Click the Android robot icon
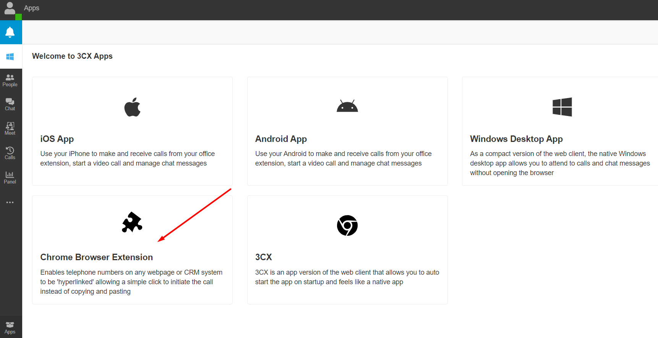 pyautogui.click(x=347, y=106)
